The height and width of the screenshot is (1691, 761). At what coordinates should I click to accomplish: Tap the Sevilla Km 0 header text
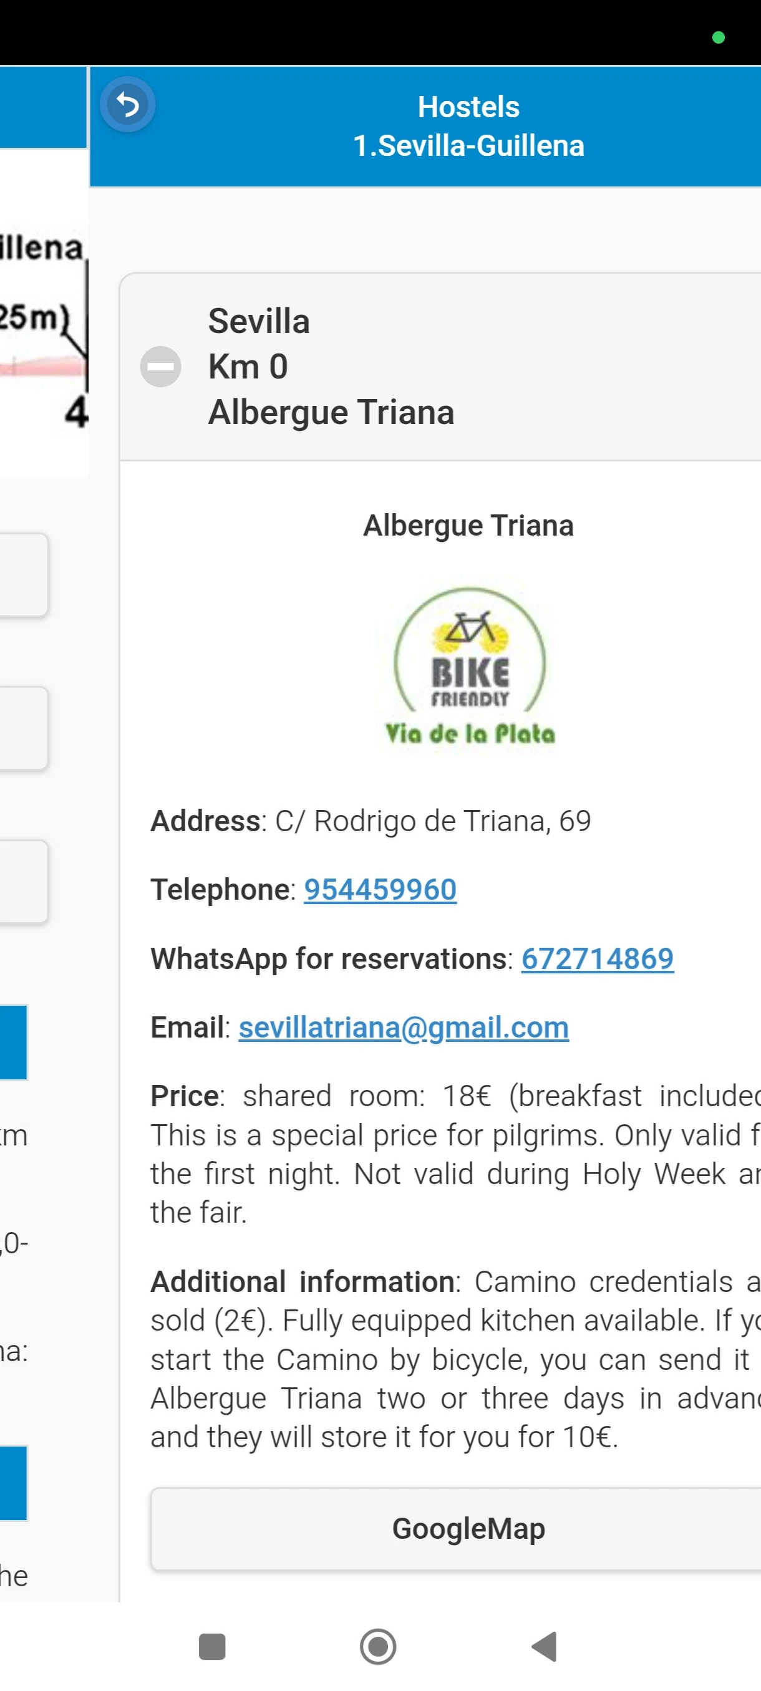click(259, 344)
